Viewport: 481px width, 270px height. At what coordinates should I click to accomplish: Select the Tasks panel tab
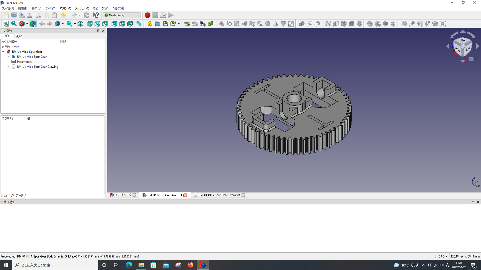(19, 36)
